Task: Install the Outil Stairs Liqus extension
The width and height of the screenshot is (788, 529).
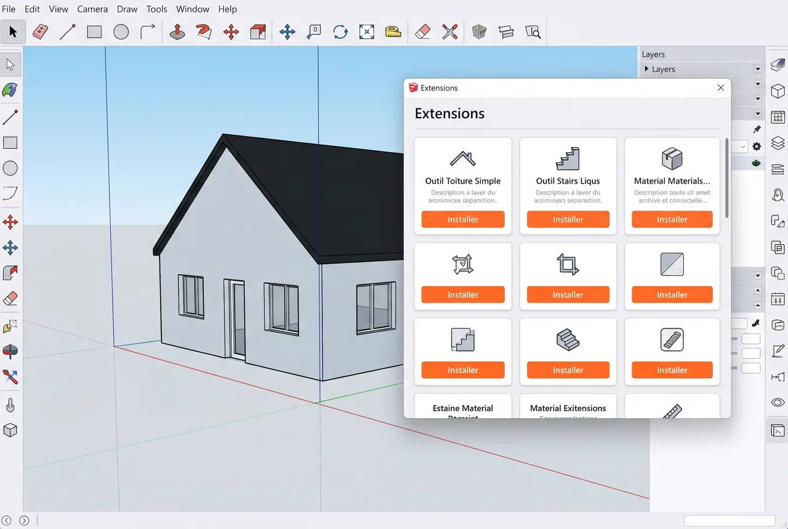Action: click(568, 219)
